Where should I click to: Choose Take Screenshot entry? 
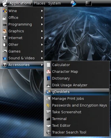click(x=77, y=112)
